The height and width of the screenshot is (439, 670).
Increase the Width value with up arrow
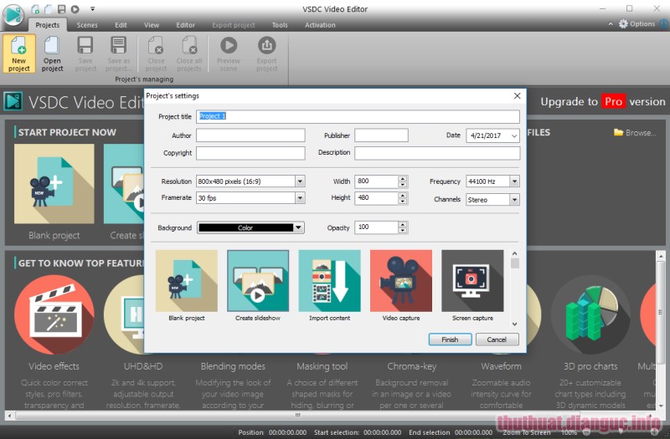pyautogui.click(x=403, y=178)
